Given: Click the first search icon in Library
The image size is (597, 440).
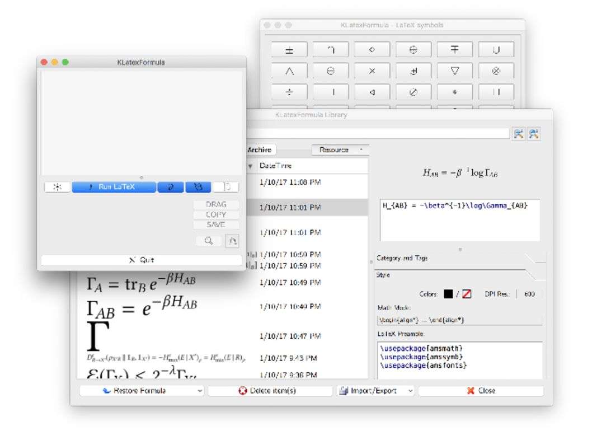Looking at the screenshot, I should [518, 134].
